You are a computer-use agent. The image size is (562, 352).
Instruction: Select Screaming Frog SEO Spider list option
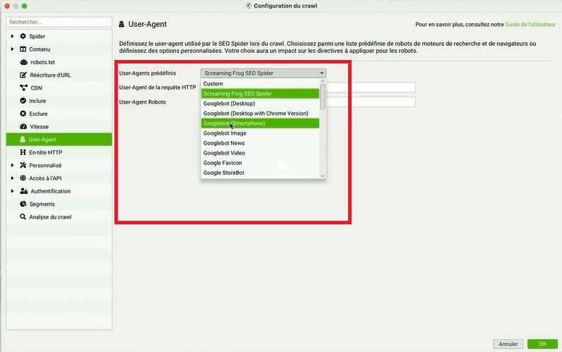pos(260,93)
